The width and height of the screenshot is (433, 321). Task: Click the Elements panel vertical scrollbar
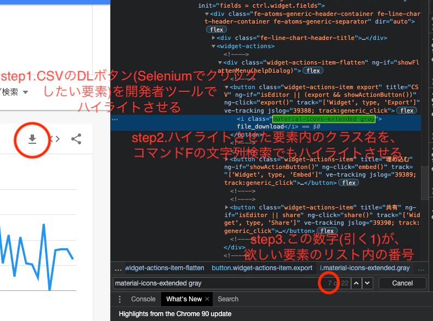[x=425, y=183]
